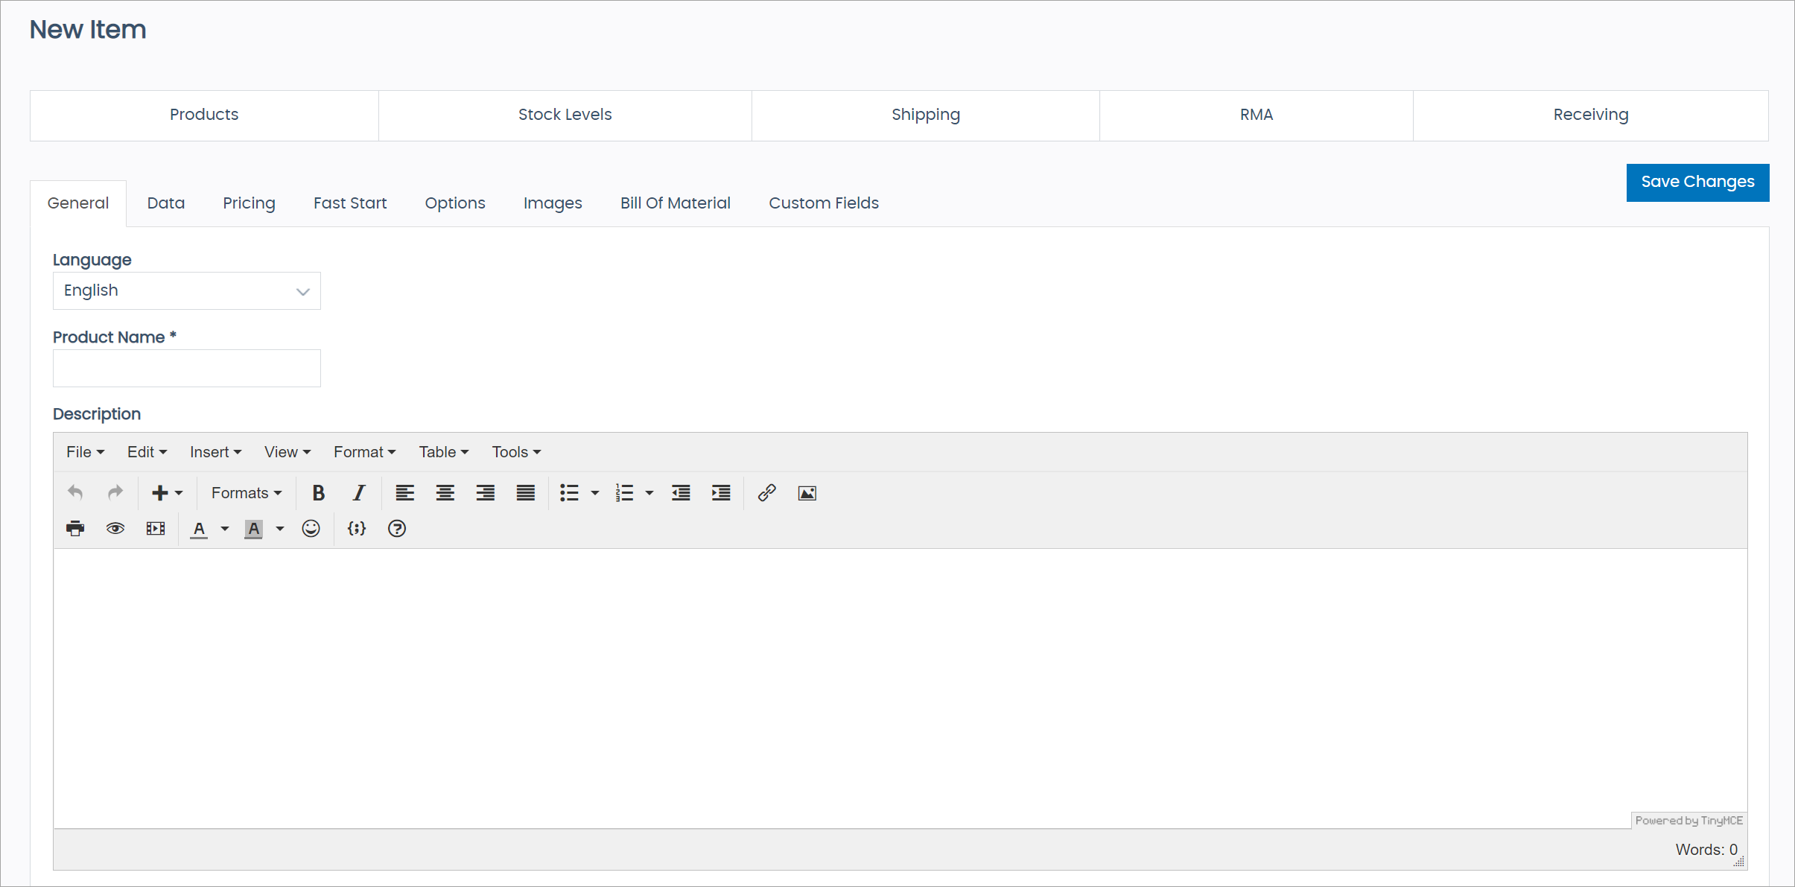Click the insert media video icon
Screen dimensions: 1795x887
pyautogui.click(x=156, y=528)
